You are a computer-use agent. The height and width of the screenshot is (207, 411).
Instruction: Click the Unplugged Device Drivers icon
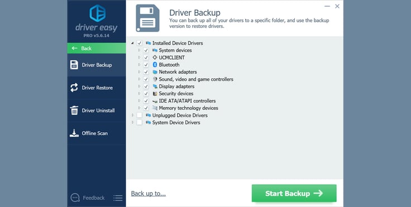(149, 115)
